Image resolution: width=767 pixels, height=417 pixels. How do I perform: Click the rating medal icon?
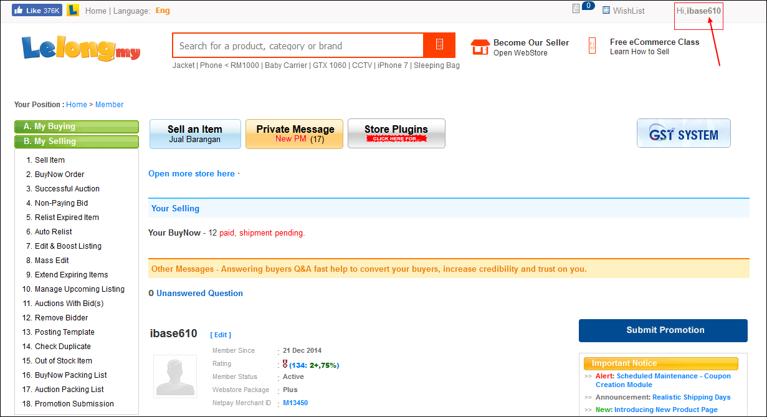coord(285,363)
